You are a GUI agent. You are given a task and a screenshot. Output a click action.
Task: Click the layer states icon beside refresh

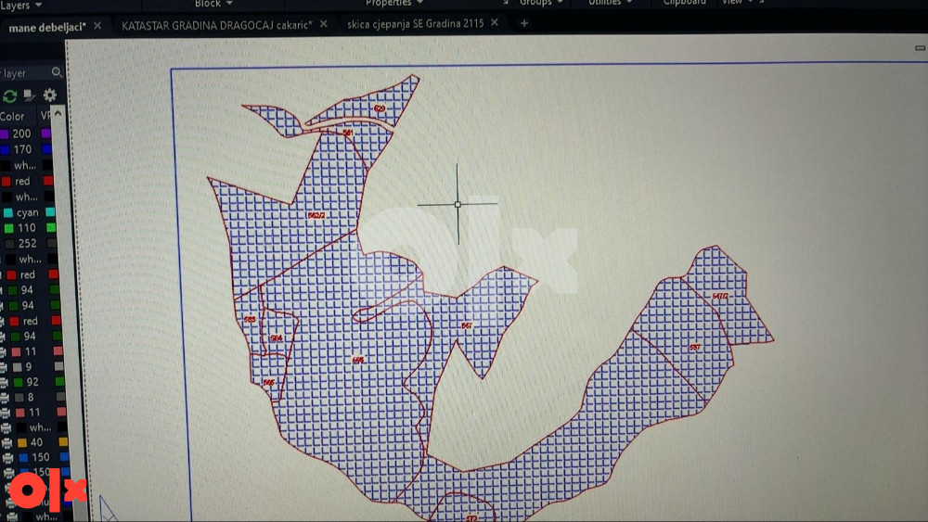pyautogui.click(x=29, y=95)
